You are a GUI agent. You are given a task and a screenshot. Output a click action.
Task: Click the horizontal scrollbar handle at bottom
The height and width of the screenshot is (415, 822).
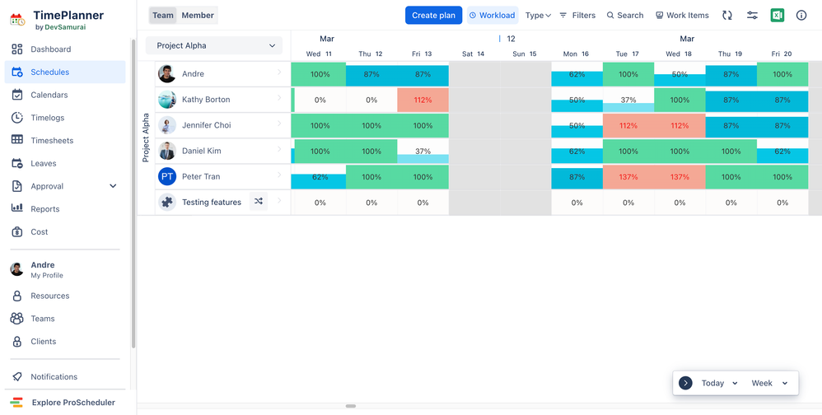tap(351, 406)
